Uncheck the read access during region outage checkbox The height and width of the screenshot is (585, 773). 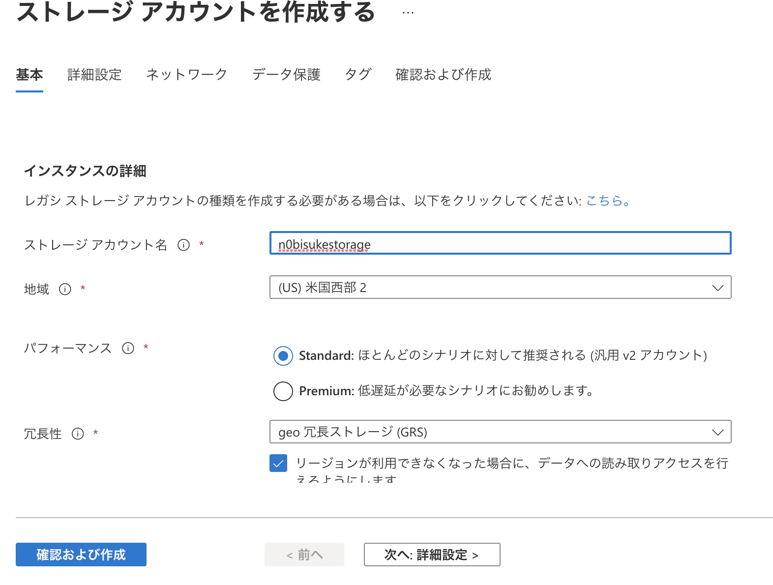coord(278,463)
